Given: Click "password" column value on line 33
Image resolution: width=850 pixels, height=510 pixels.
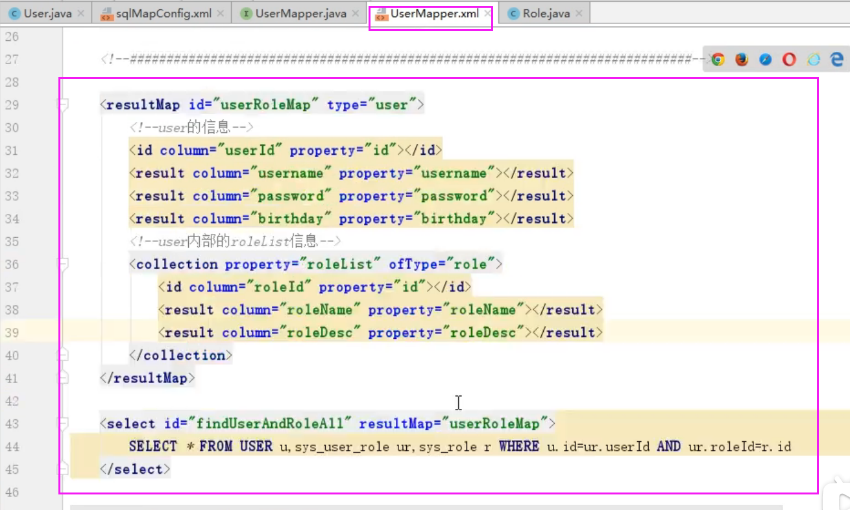Looking at the screenshot, I should click(291, 196).
